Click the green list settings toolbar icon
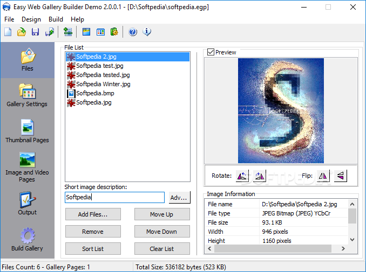This screenshot has height=272, width=366. coord(67,32)
